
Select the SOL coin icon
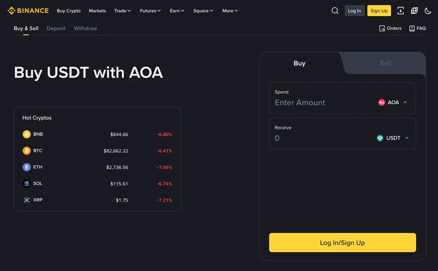[26, 183]
